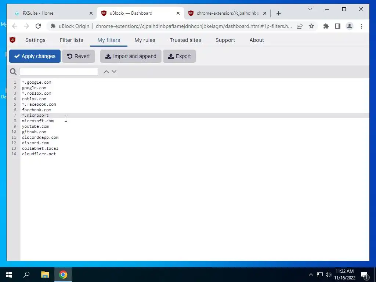Revert filter edits with Revert button

point(78,56)
